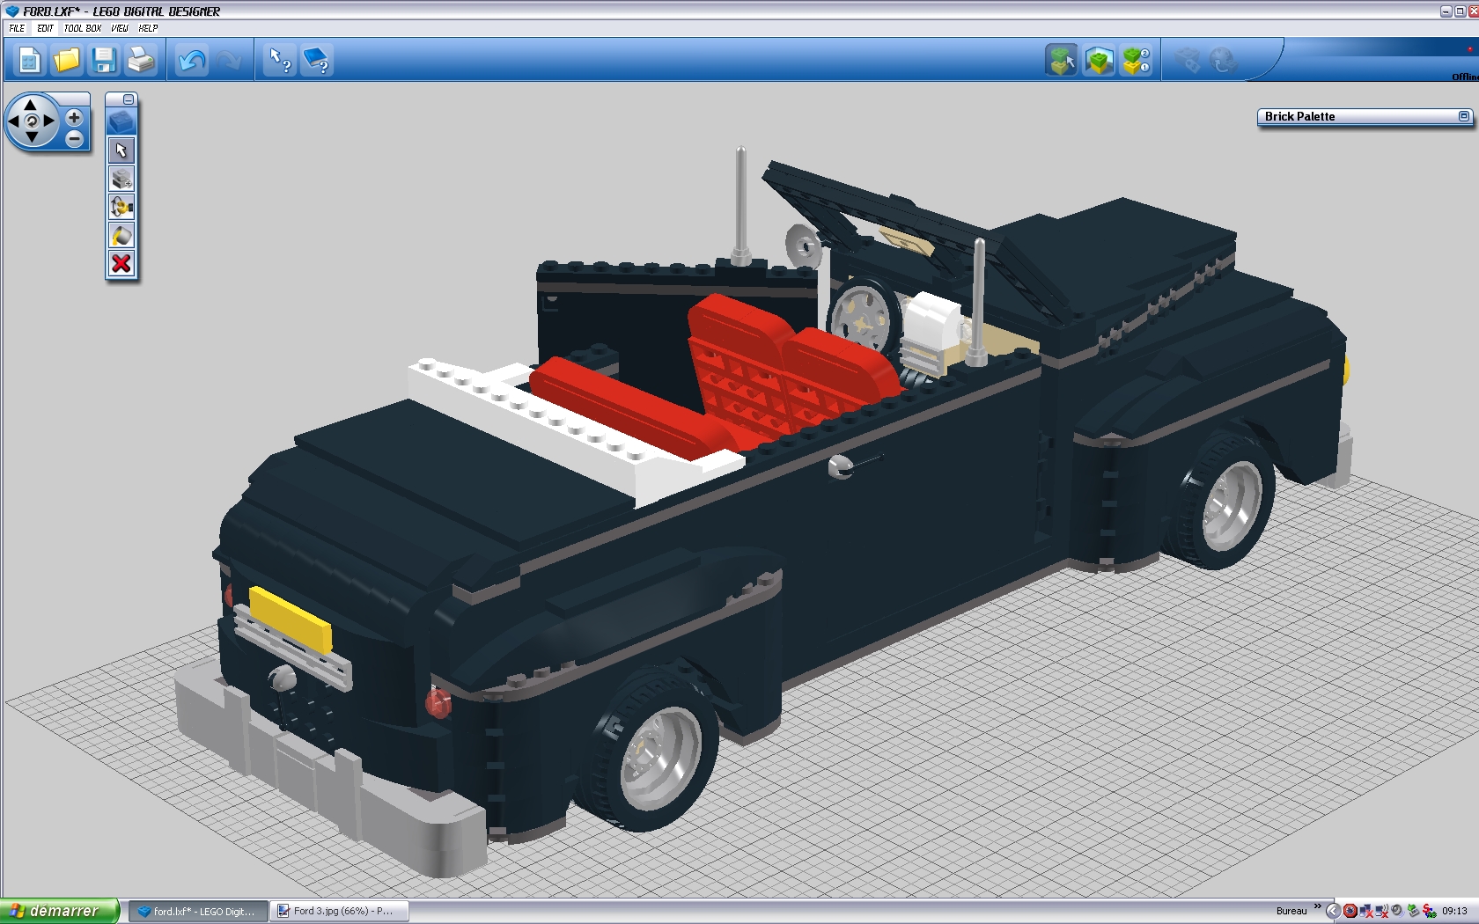The image size is (1479, 924).
Task: Expand camera view downward arrow
Action: tap(31, 138)
